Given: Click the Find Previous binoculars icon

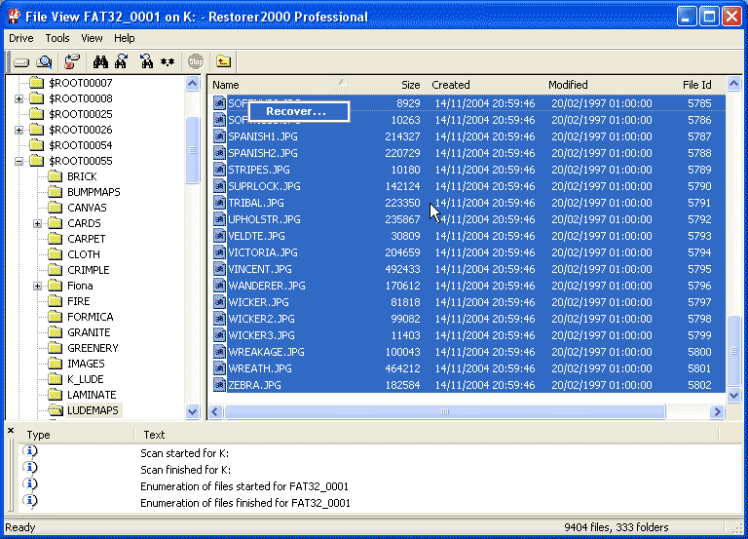Looking at the screenshot, I should point(146,61).
